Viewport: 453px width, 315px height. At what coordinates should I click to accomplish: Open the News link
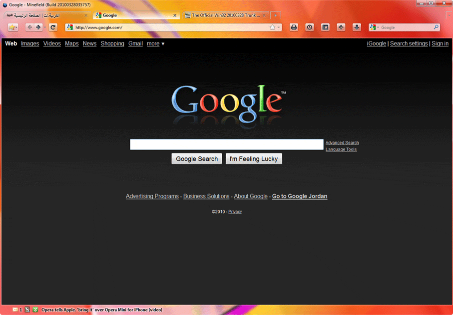89,43
